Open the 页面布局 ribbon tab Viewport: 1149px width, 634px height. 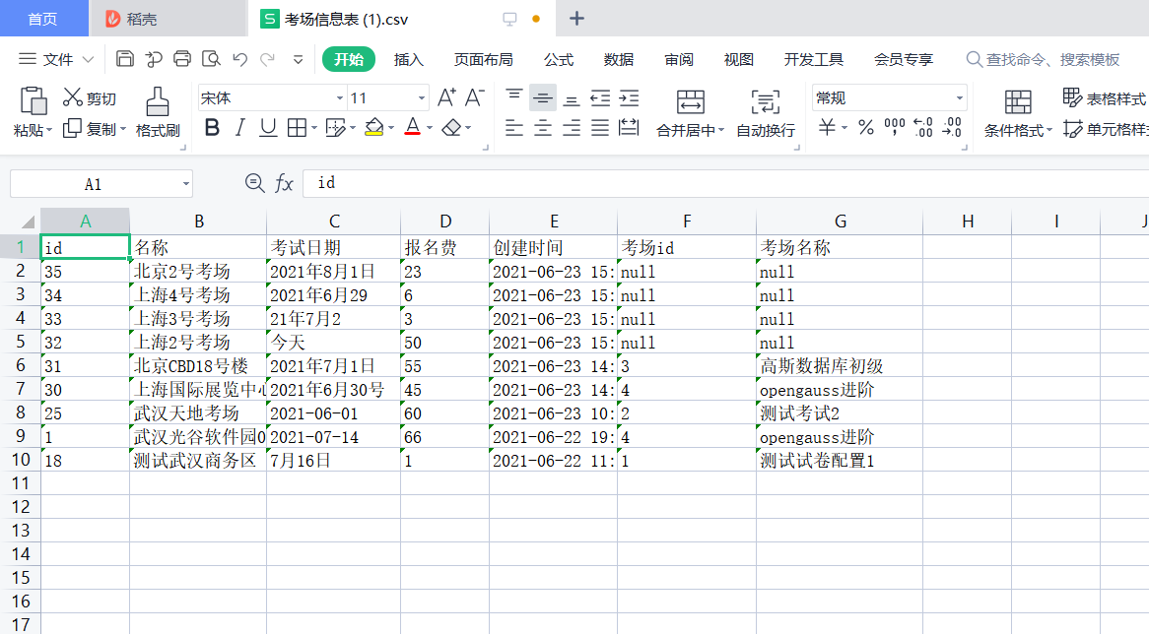coord(483,59)
